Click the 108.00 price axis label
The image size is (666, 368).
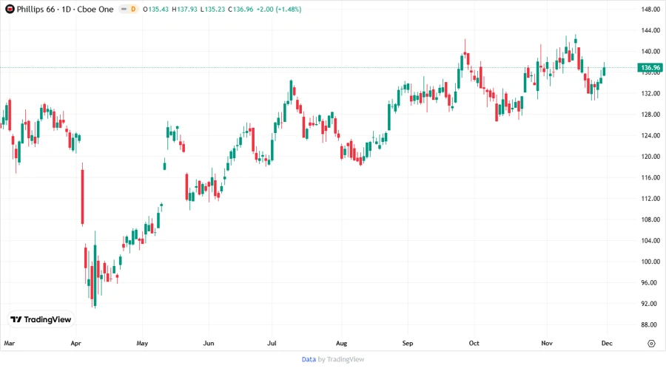[650, 219]
